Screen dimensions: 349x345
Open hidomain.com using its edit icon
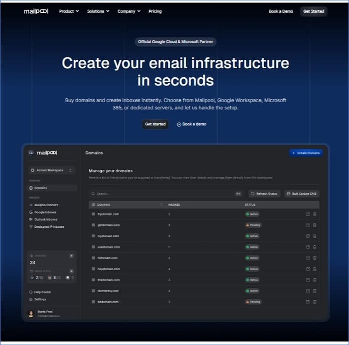[308, 258]
